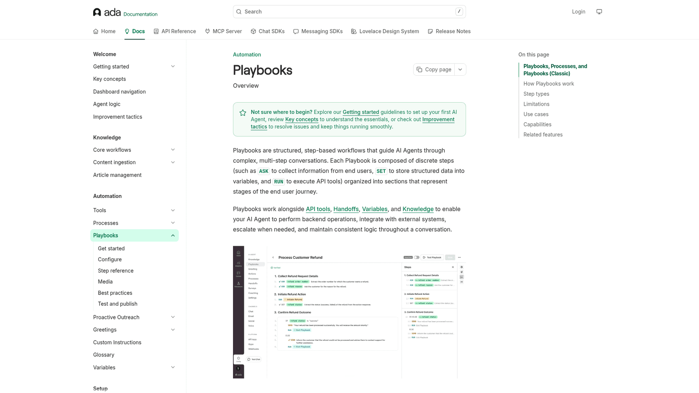Click the Copy page button

(x=434, y=69)
